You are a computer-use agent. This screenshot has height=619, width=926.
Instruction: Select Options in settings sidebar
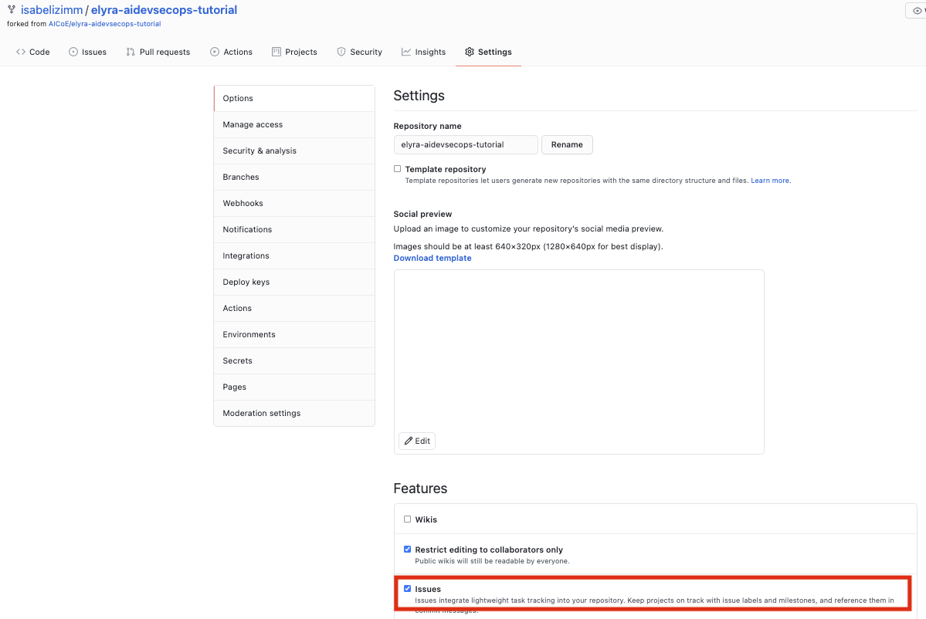point(294,99)
